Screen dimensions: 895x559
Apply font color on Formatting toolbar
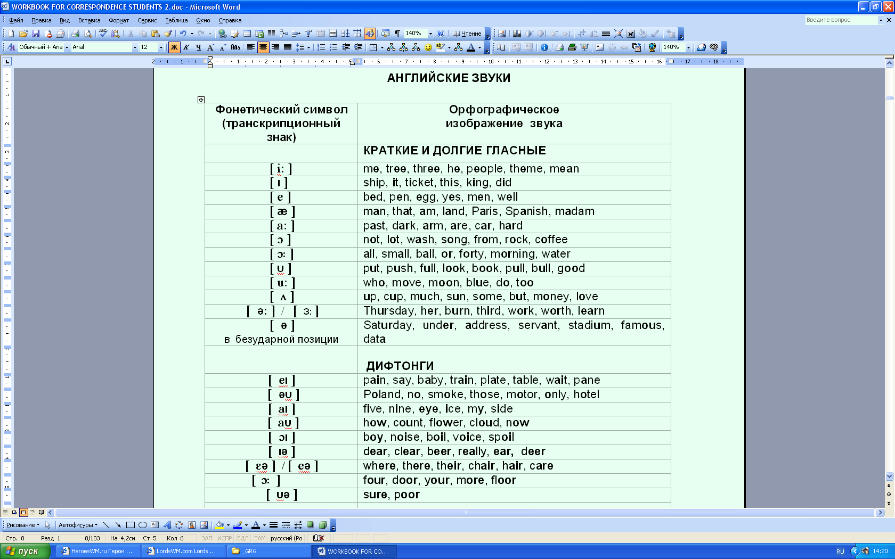point(471,47)
